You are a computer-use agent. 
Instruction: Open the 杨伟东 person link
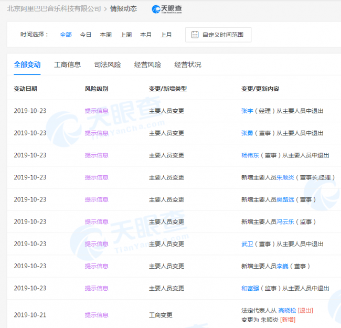pyautogui.click(x=250, y=155)
